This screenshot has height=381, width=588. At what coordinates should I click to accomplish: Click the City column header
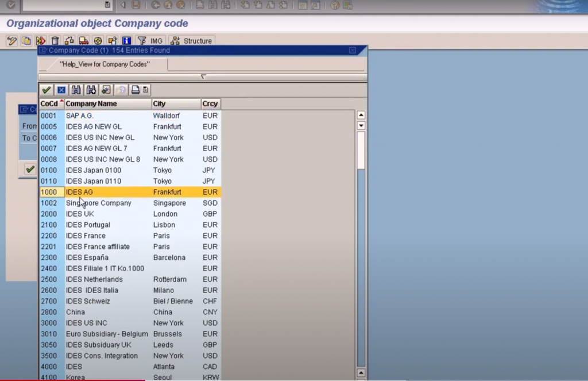point(176,103)
